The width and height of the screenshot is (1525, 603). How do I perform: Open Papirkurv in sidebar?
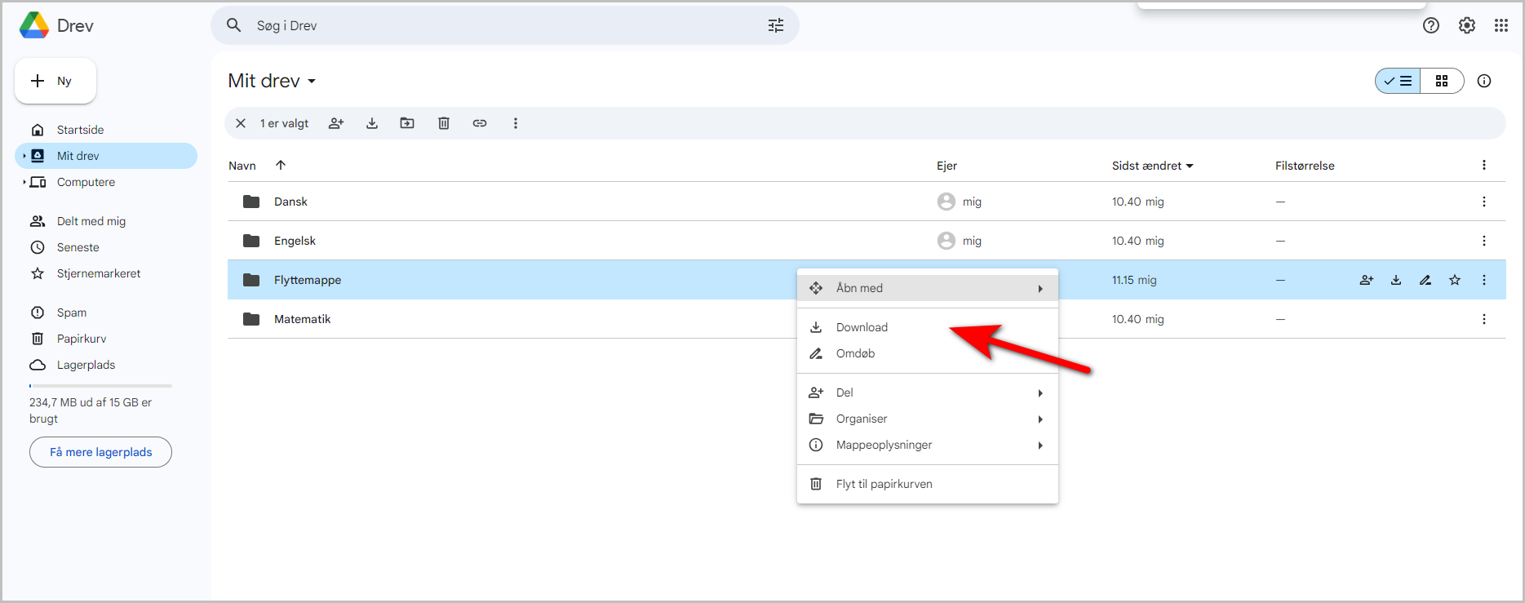(x=106, y=339)
